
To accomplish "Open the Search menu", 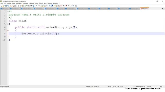I will tap(9, 4).
